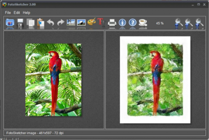Open help with the question mark icon
The image size is (209, 140).
point(132,22)
